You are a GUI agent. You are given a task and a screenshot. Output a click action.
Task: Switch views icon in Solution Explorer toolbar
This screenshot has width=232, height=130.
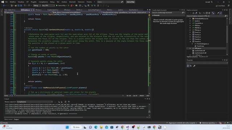(196, 13)
